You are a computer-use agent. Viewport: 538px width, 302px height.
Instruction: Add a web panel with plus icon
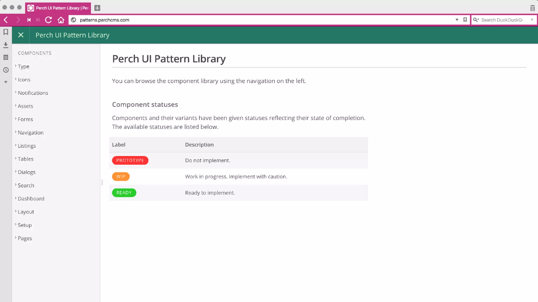point(6,82)
